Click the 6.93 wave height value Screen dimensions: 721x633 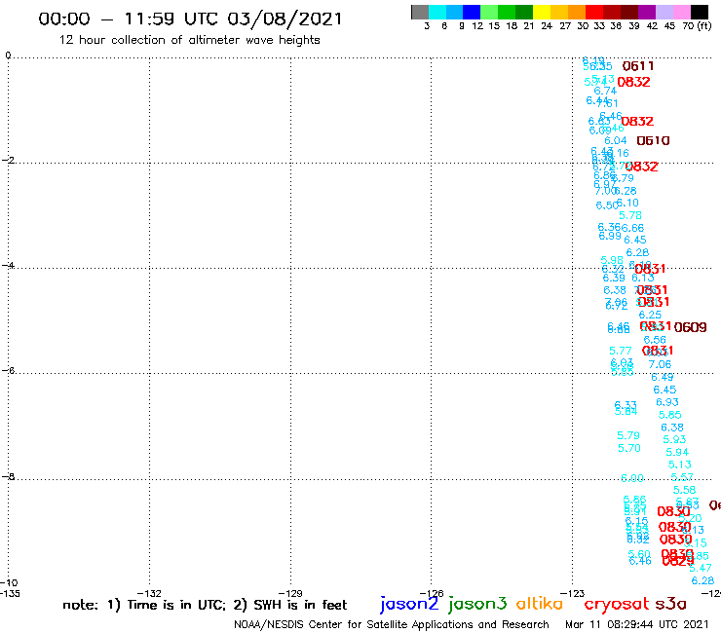click(667, 402)
